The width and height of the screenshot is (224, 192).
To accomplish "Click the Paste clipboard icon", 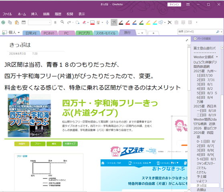I will 17,22.
